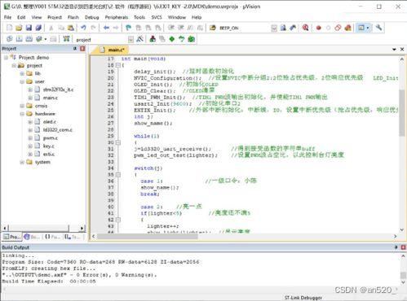Toggle code fold at line 42

pos(118,220)
